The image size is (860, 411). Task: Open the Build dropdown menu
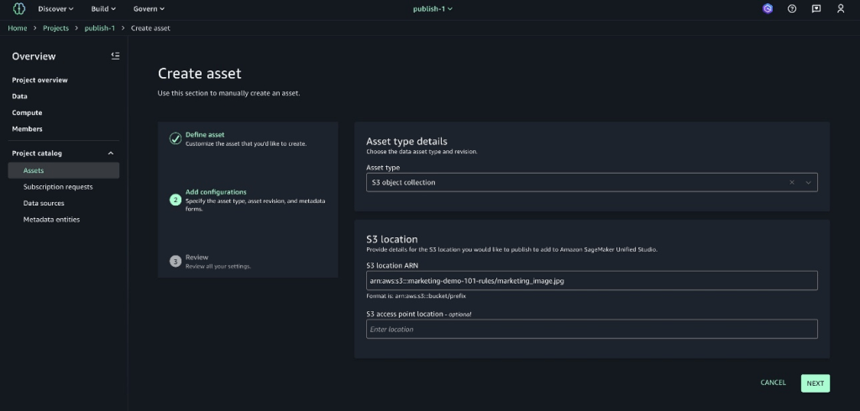point(104,8)
